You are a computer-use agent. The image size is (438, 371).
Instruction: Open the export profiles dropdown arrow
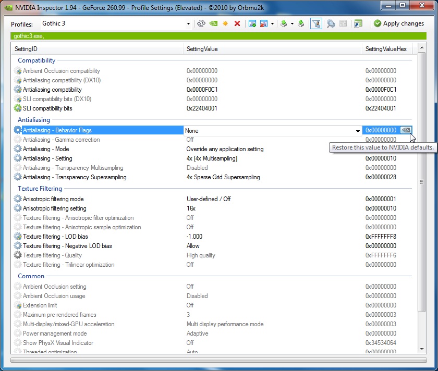pyautogui.click(x=292, y=23)
